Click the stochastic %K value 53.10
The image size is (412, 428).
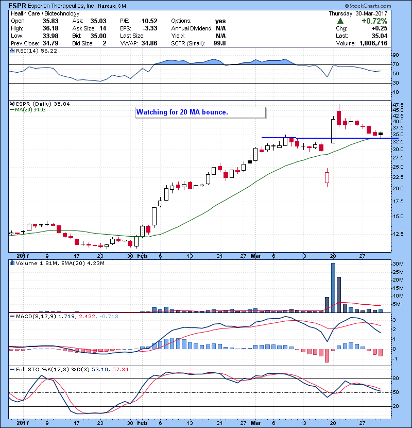[100, 369]
